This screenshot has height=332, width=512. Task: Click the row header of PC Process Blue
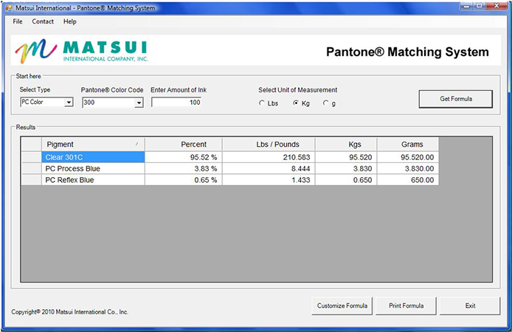pyautogui.click(x=31, y=168)
